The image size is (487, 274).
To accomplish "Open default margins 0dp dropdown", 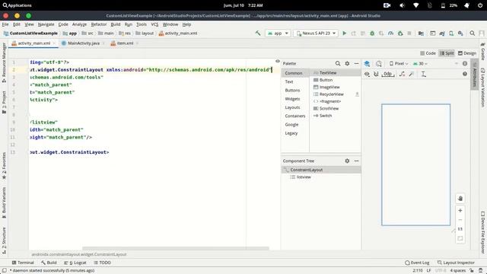I will (x=388, y=74).
